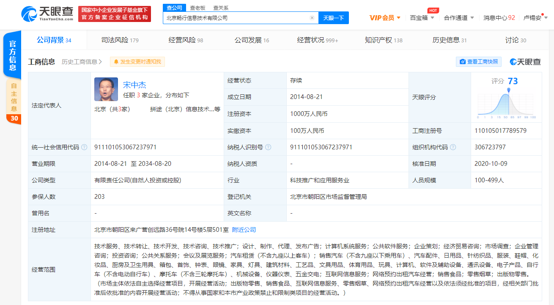Open the 卢锡安 user account menu
554x305 pixels.
click(x=535, y=18)
